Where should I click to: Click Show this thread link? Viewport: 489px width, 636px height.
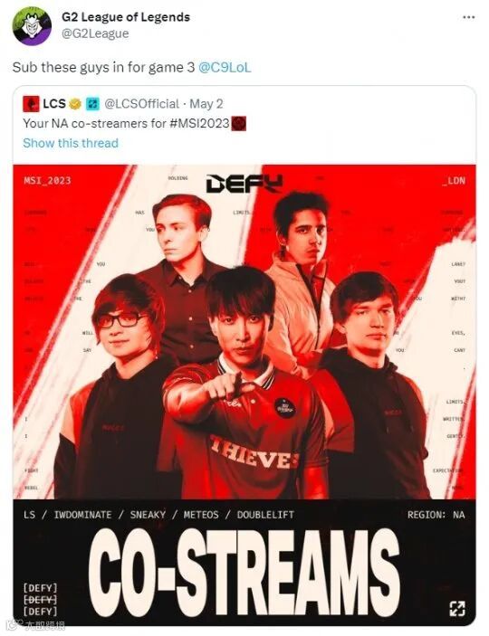coord(71,143)
